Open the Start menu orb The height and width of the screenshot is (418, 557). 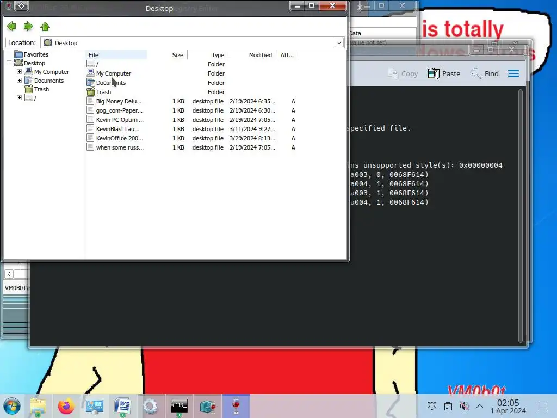pyautogui.click(x=12, y=406)
